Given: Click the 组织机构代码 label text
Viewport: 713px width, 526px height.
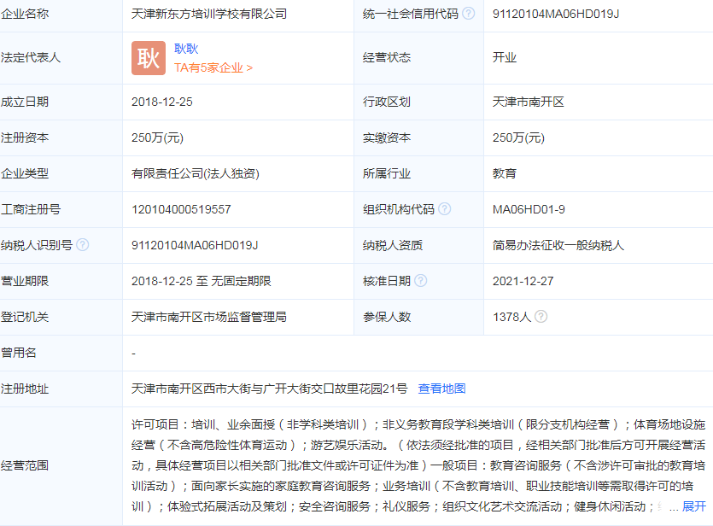Looking at the screenshot, I should coord(399,209).
